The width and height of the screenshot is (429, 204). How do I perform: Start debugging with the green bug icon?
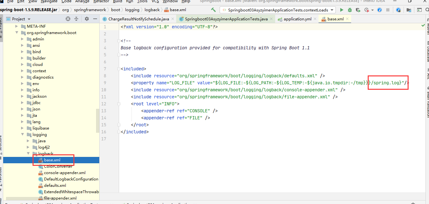coord(350,10)
